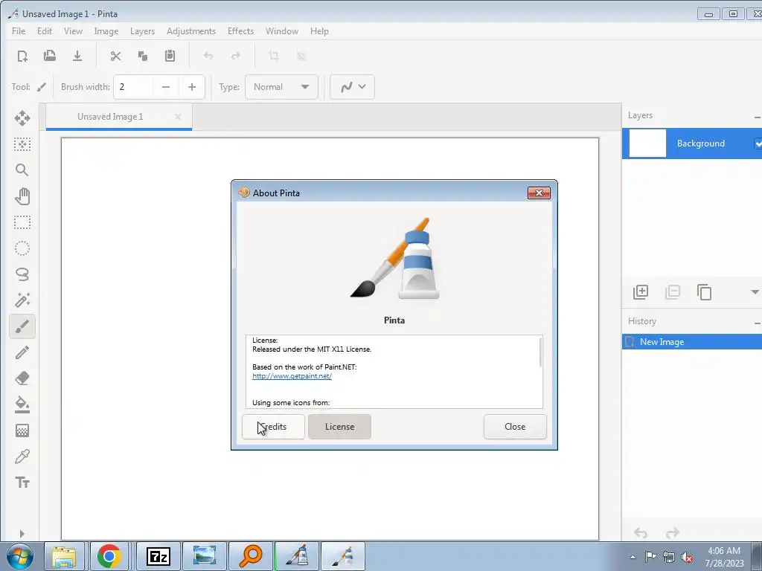The width and height of the screenshot is (762, 571).
Task: Select the Move Selected tool
Action: pos(22,118)
